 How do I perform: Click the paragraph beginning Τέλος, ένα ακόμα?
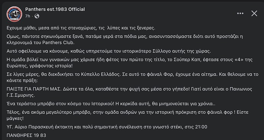(128, 115)
